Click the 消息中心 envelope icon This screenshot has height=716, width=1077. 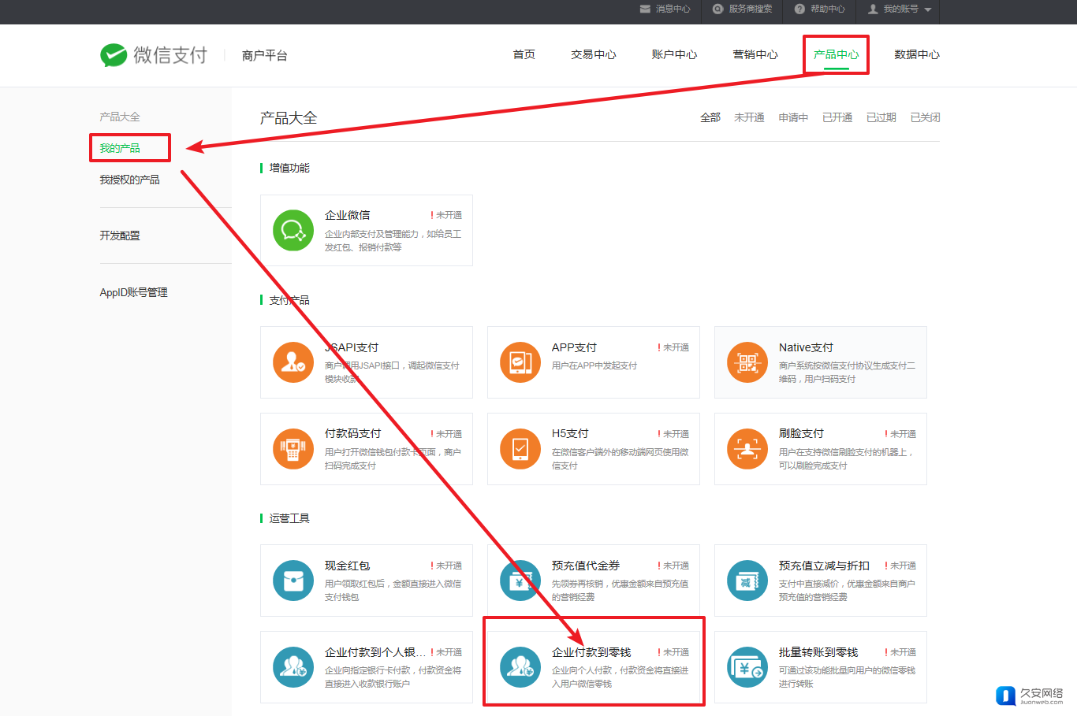click(645, 9)
